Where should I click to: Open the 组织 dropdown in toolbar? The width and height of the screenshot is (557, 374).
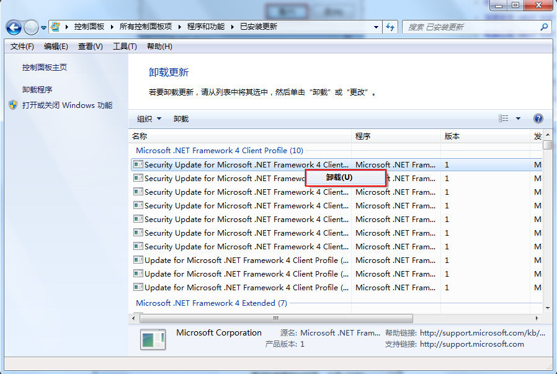pos(149,119)
